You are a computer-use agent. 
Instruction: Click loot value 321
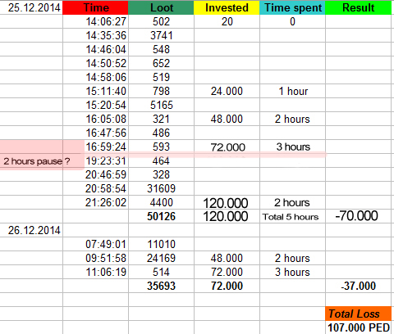pos(161,119)
